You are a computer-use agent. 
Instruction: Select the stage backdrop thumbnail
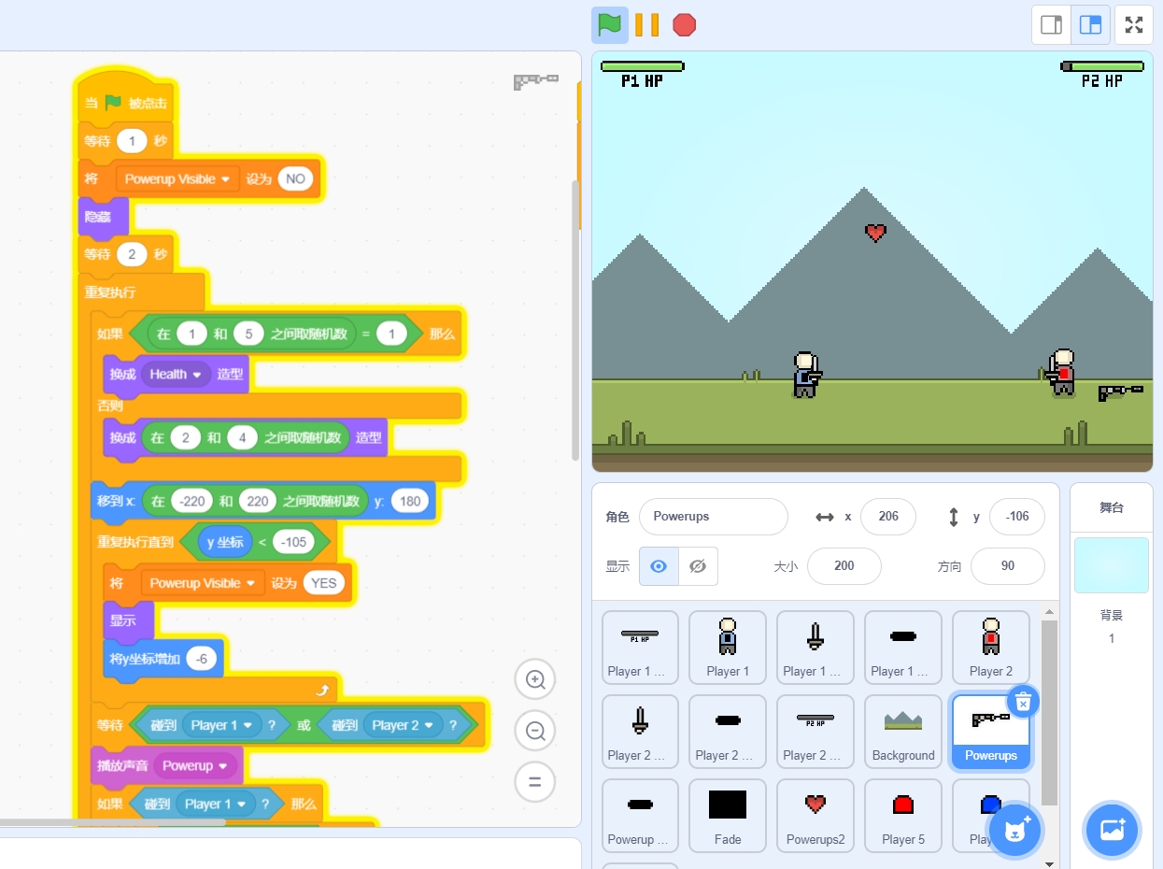[1112, 565]
